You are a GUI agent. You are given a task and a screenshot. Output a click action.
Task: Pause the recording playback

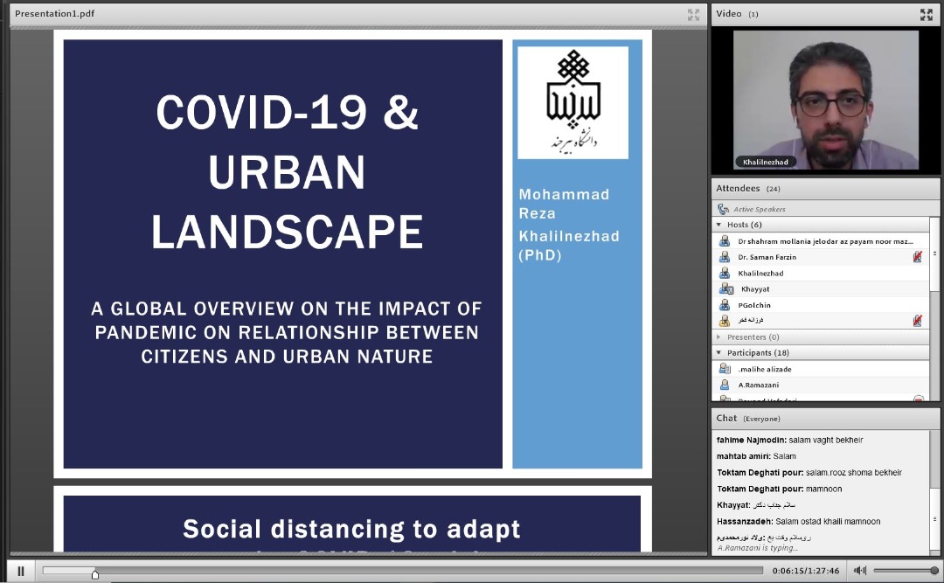pyautogui.click(x=21, y=571)
